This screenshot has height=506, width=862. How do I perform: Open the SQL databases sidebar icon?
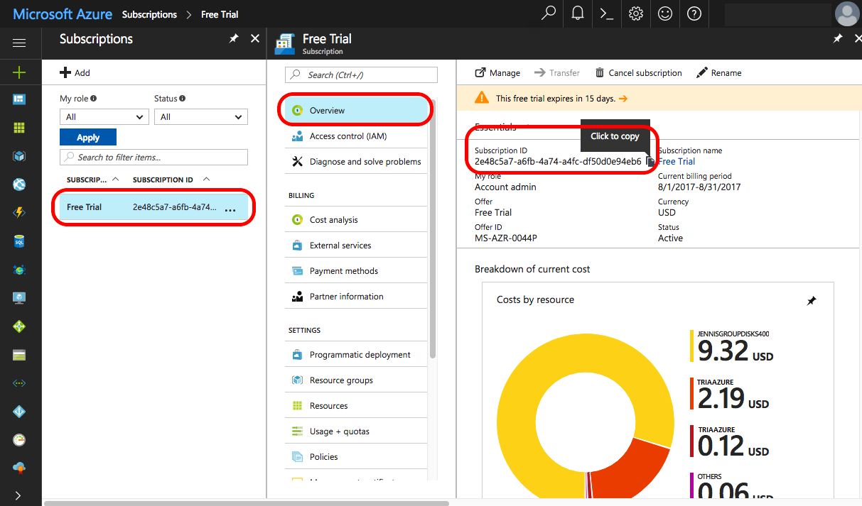19,241
